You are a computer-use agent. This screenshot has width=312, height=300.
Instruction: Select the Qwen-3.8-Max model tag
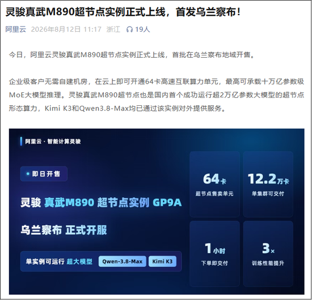pos(123,262)
